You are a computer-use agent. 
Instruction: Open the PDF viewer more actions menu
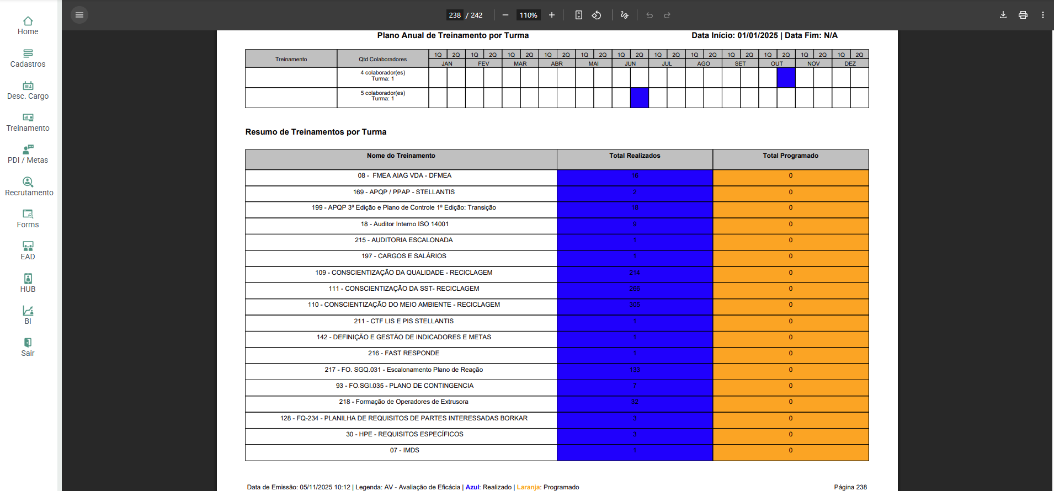click(x=1042, y=15)
